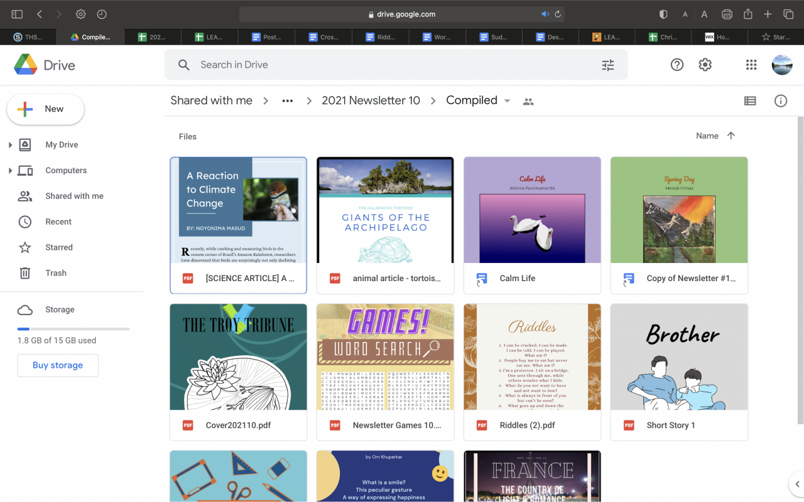Click the Safari history clock icon

[101, 14]
